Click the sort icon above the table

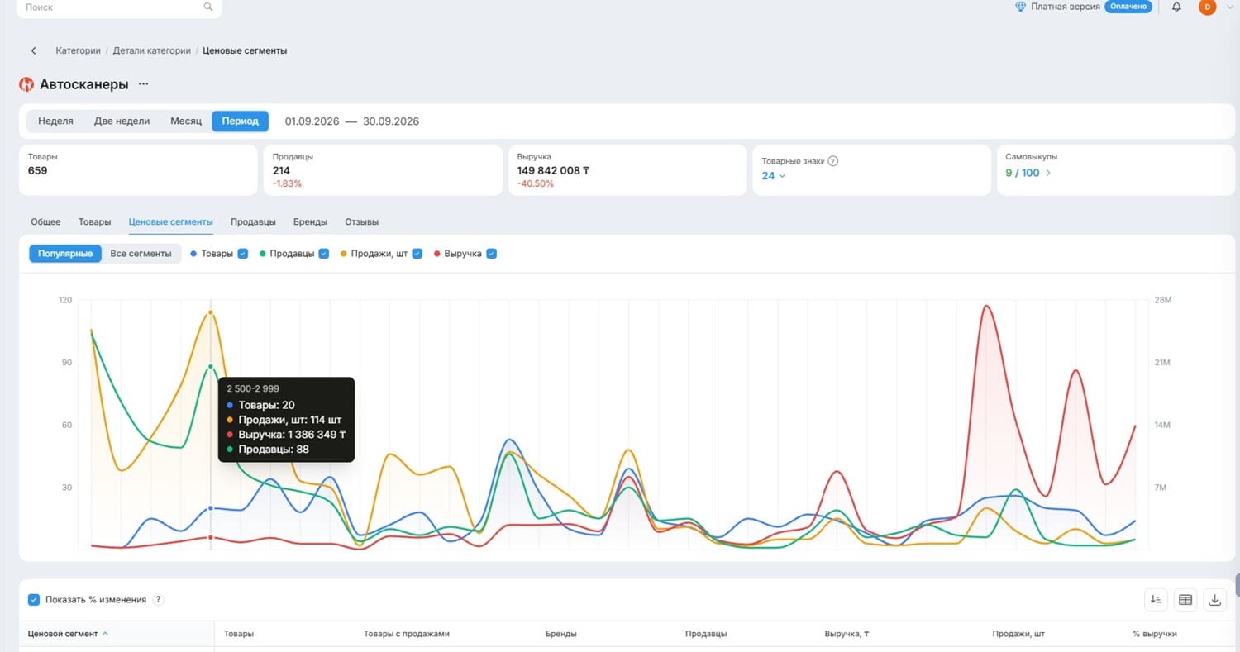(1156, 600)
